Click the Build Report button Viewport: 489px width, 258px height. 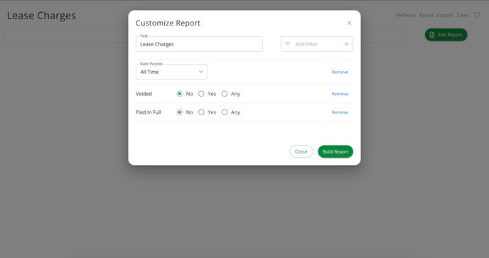tap(335, 151)
